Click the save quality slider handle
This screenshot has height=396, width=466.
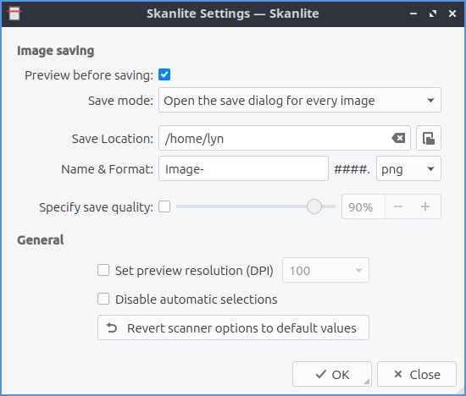[314, 206]
